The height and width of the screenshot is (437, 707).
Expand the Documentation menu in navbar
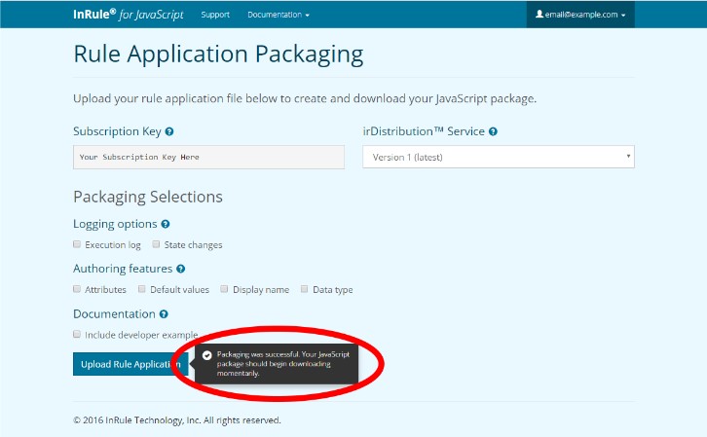tap(278, 15)
